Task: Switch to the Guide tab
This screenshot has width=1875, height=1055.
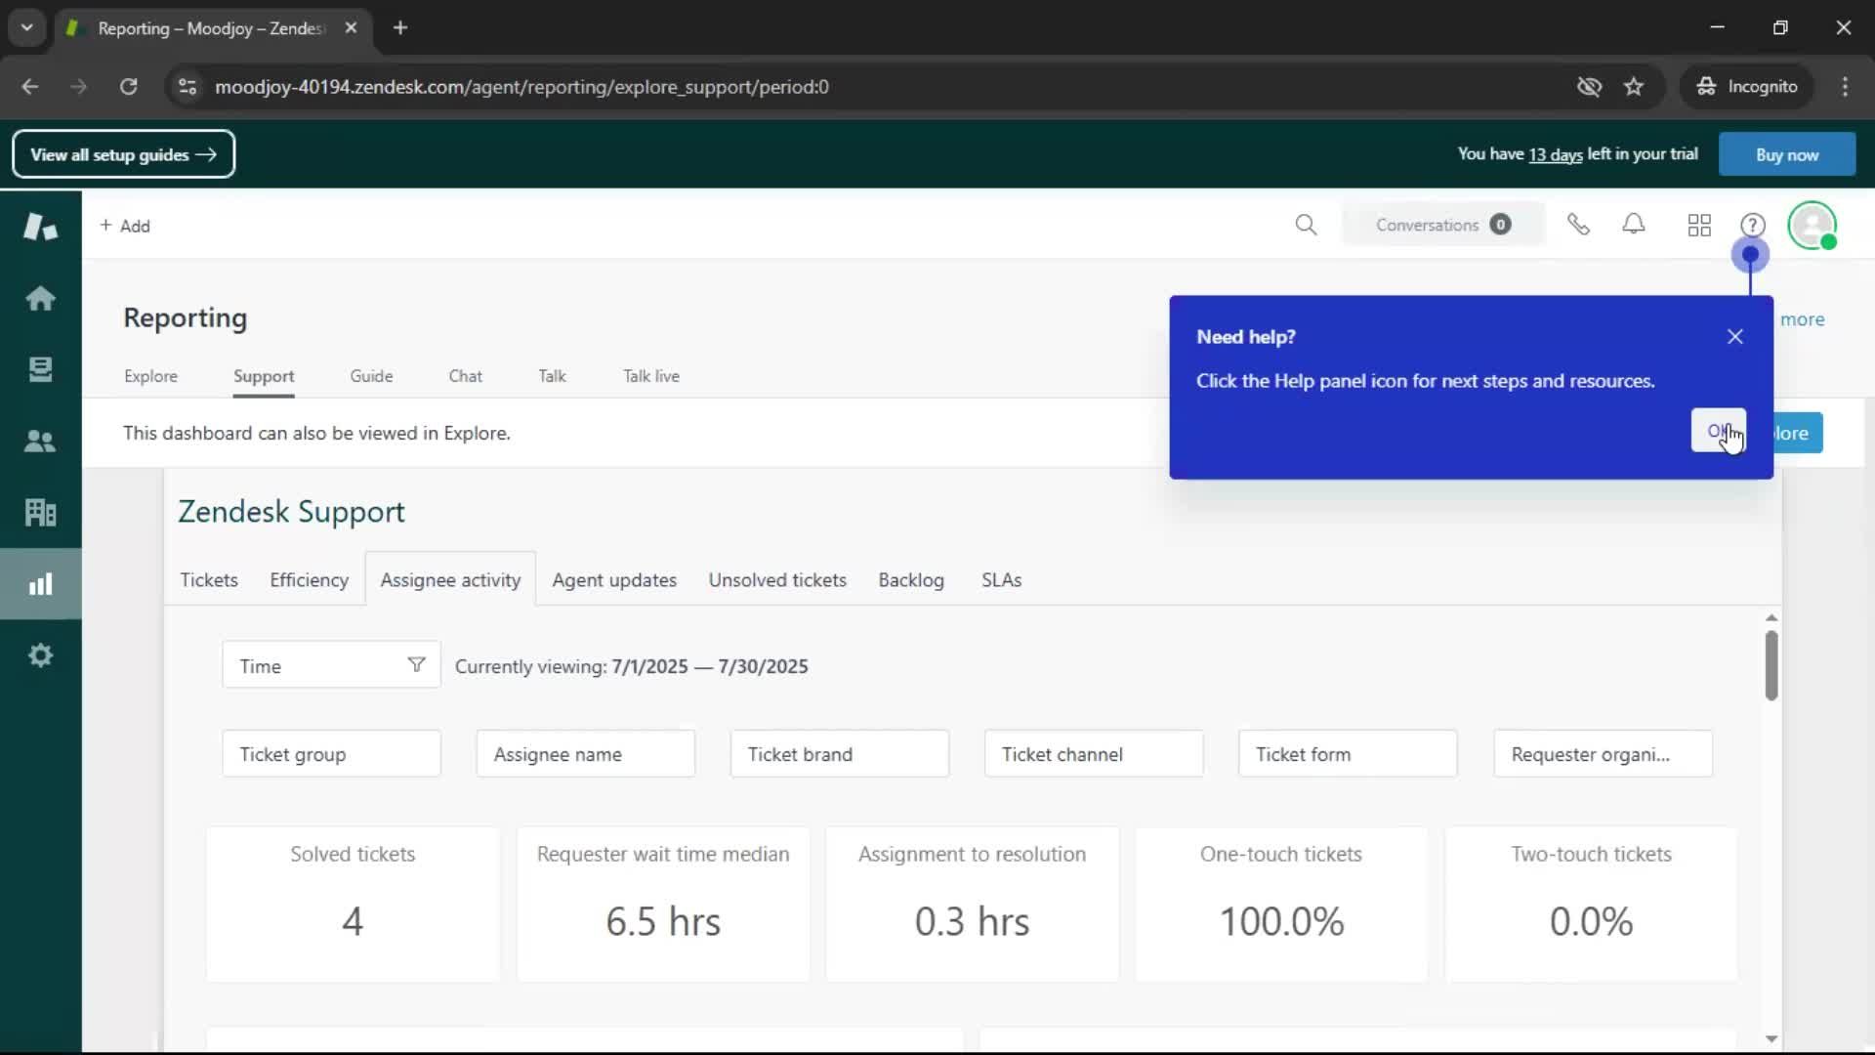Action: click(371, 376)
